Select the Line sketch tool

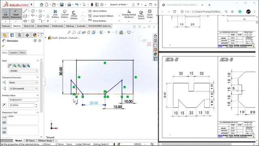click(x=25, y=11)
